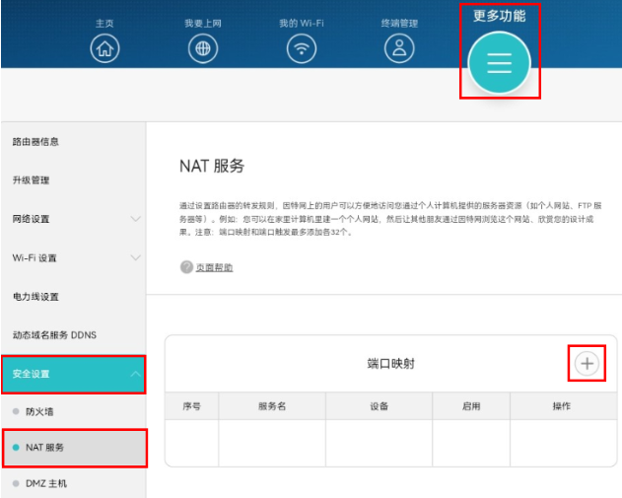The width and height of the screenshot is (622, 498).
Task: Open 电力线设置 in the sidebar
Action: (35, 297)
